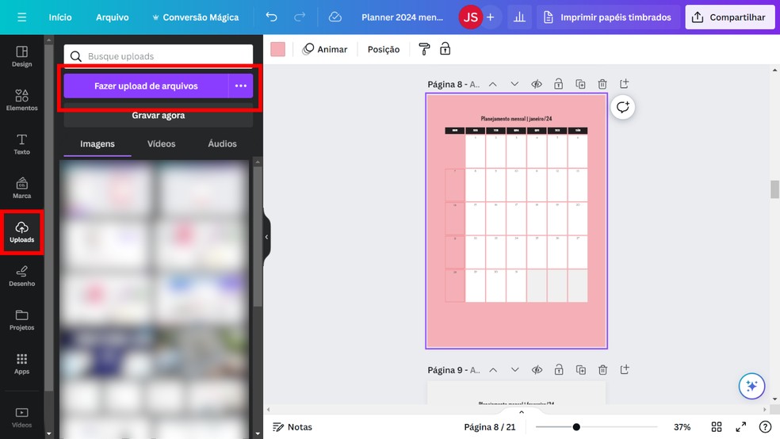
Task: Move Página 9 down
Action: [515, 370]
